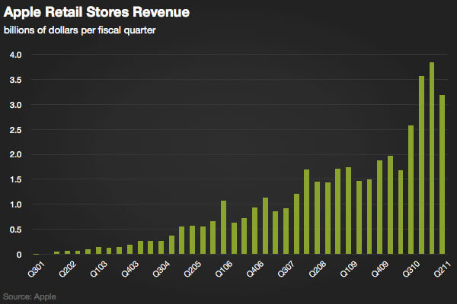The height and width of the screenshot is (304, 457).
Task: Click the 0 y-axis label
Action: (19, 255)
